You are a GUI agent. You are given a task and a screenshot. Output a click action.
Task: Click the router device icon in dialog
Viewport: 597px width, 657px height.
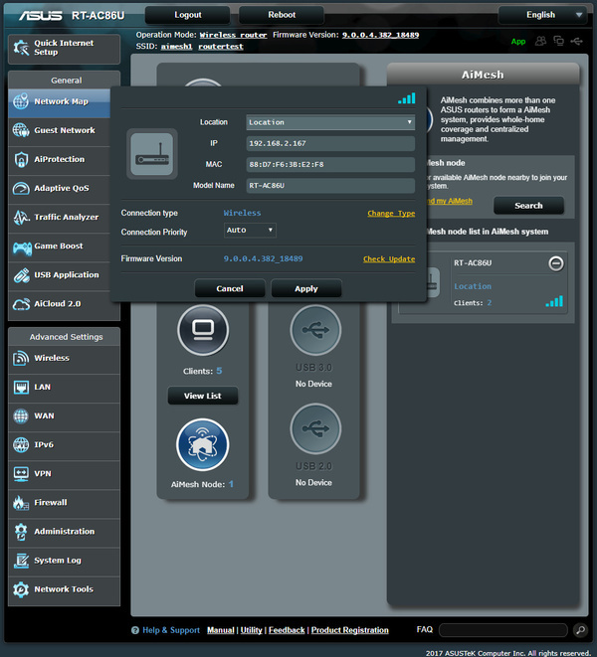click(x=152, y=154)
